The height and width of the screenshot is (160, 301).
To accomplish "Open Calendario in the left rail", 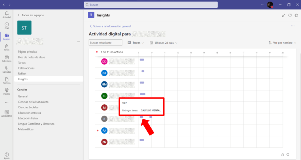I will coord(6,58).
